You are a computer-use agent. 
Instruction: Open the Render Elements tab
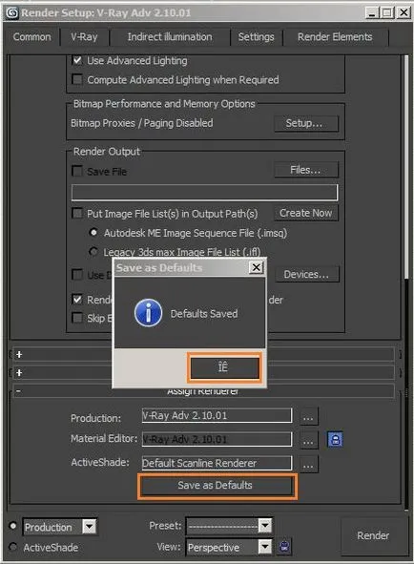tap(335, 37)
